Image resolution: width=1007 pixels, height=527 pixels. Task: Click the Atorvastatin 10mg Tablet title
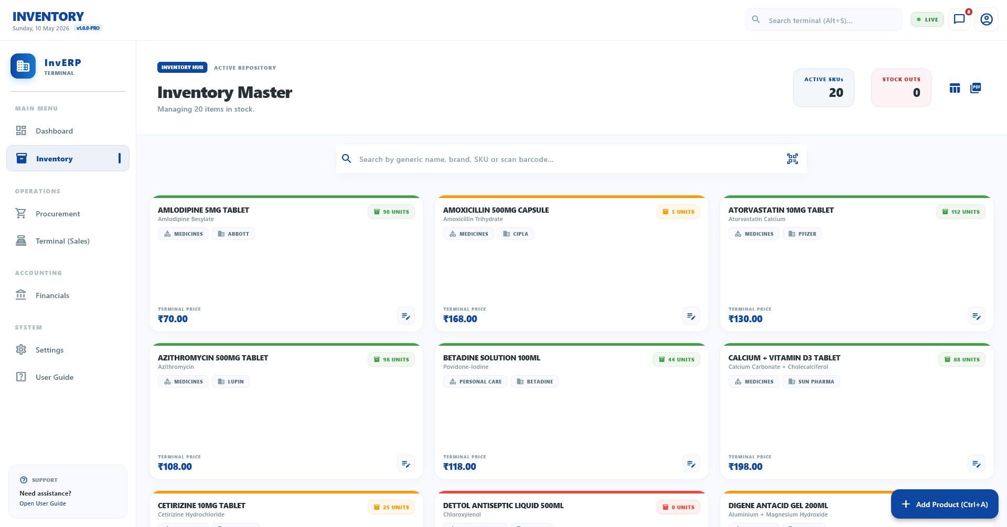(781, 210)
